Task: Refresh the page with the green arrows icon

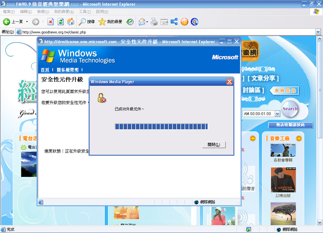Action: (x=61, y=22)
